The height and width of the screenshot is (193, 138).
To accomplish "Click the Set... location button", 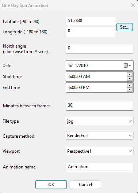I will tap(124, 27).
